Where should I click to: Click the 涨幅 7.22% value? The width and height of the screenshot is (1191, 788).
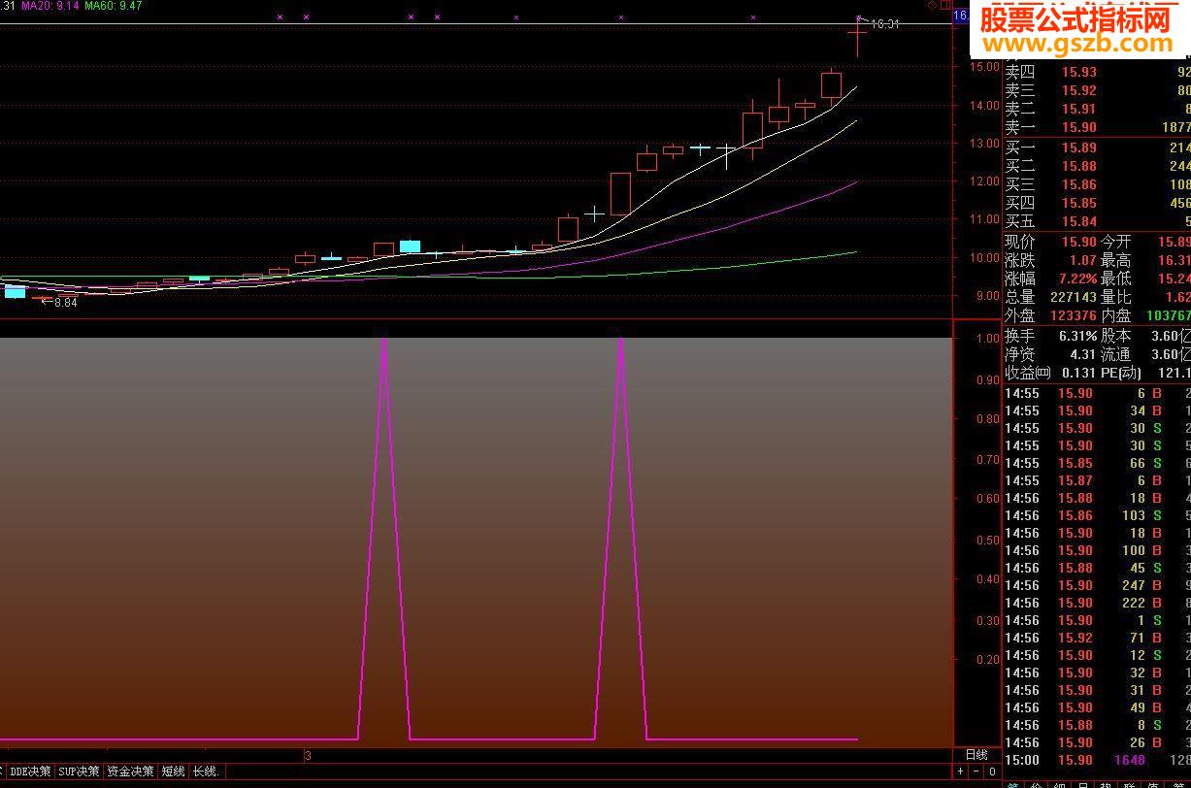tap(1076, 279)
